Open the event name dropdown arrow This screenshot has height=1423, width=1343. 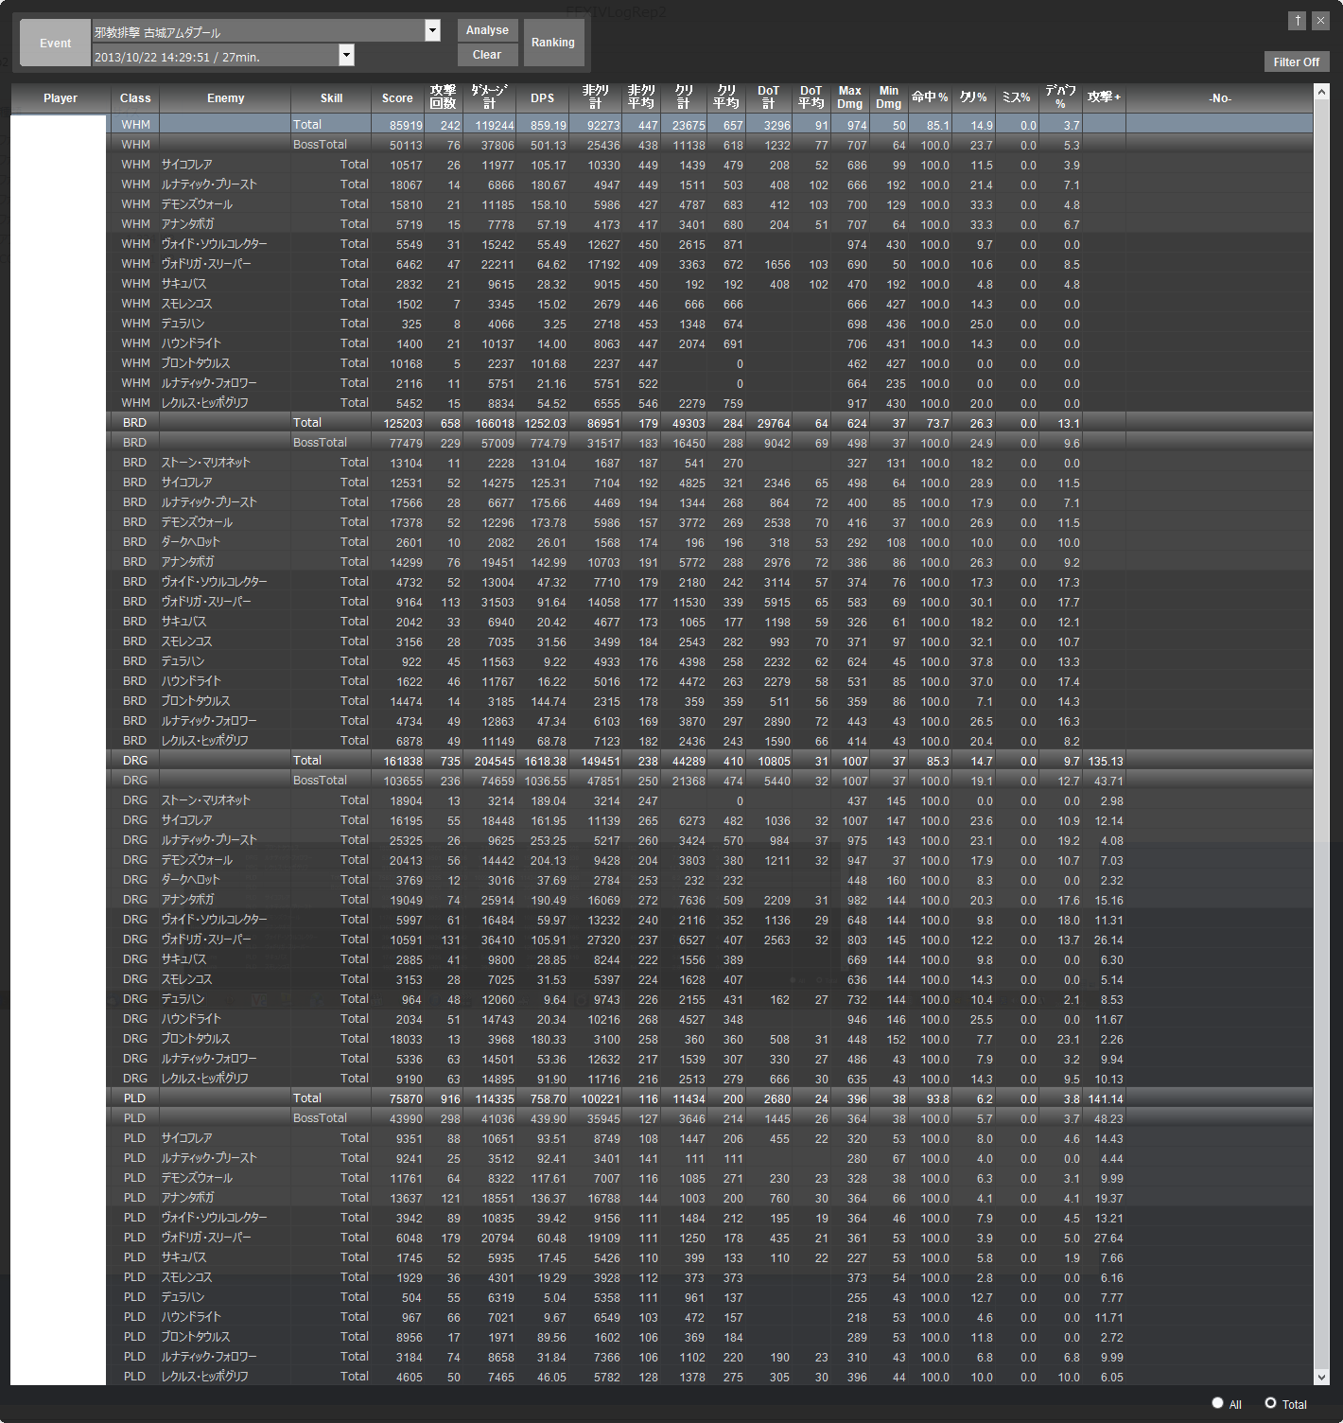tap(432, 30)
